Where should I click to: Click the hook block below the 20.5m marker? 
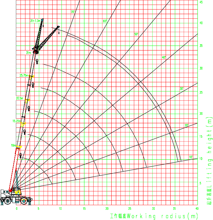(x=29, y=108)
